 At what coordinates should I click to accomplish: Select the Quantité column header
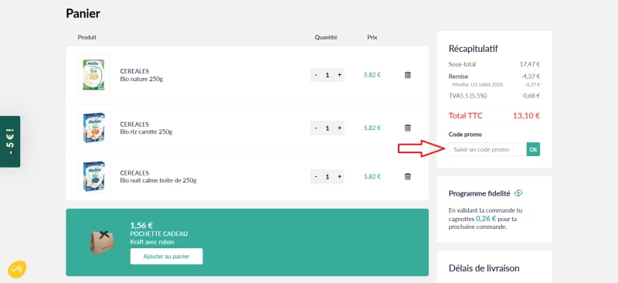pyautogui.click(x=326, y=37)
